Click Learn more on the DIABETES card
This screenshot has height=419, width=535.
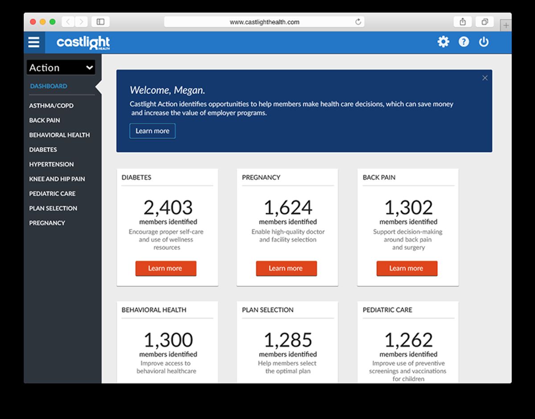[166, 268]
